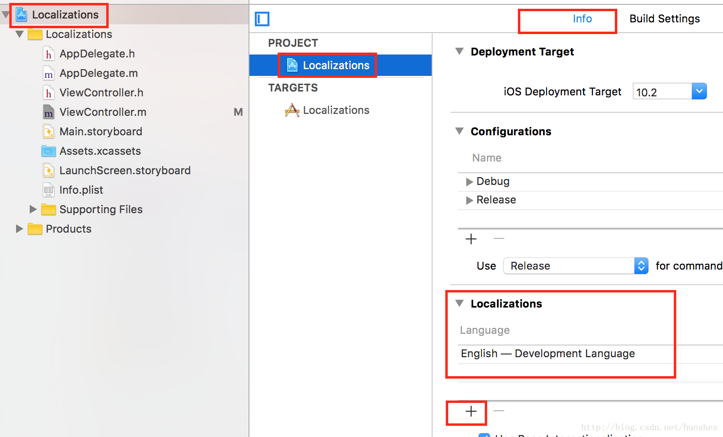Remove localization with the minus button
Image resolution: width=723 pixels, height=437 pixels.
(x=499, y=411)
